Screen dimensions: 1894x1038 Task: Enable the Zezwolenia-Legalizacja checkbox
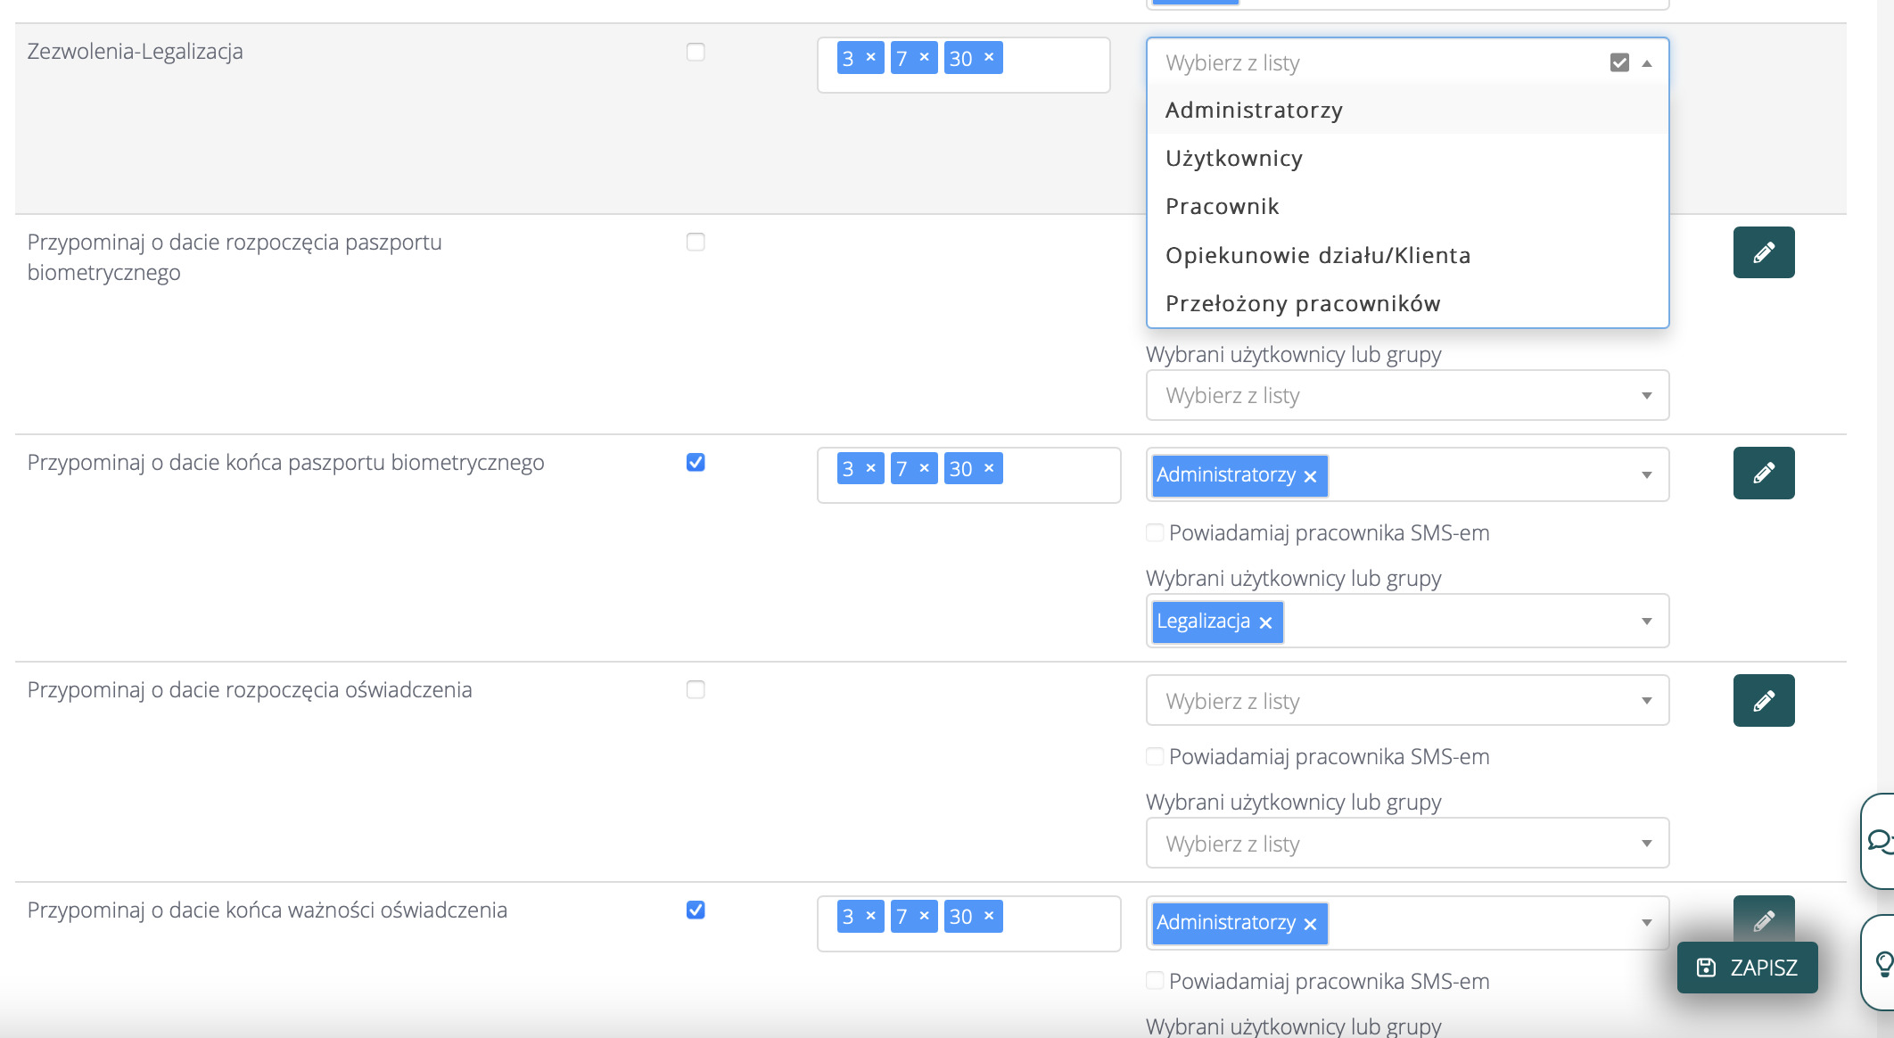(696, 52)
